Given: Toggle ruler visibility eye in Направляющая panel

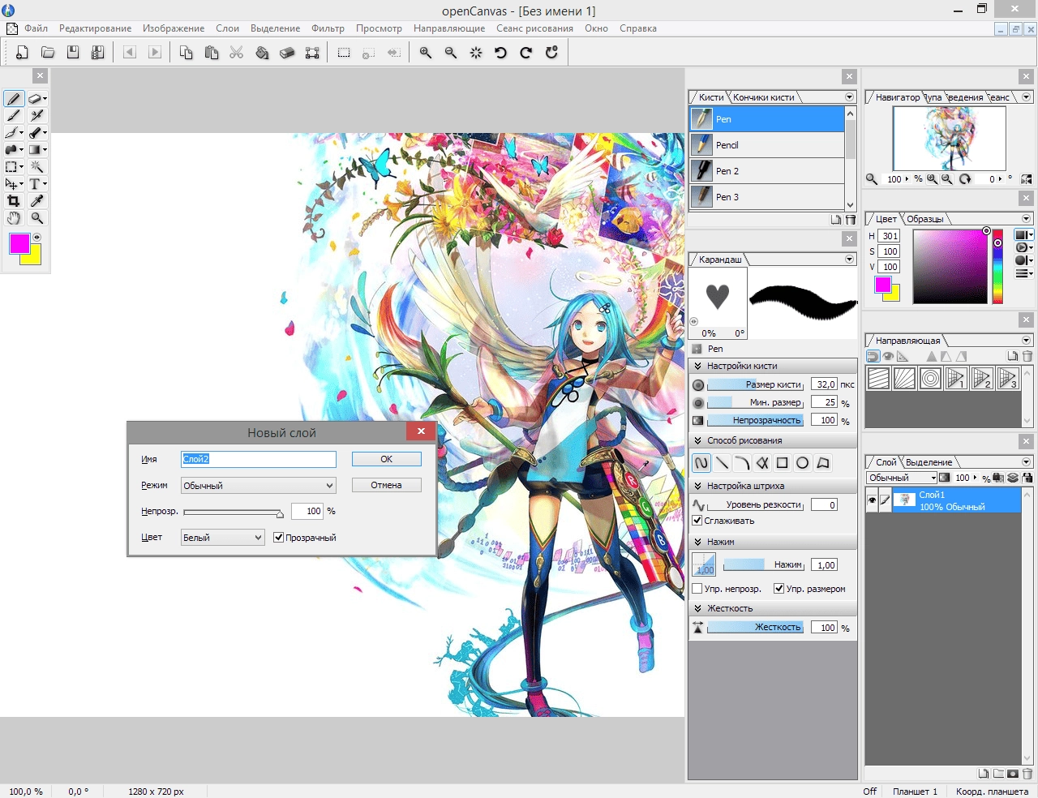Looking at the screenshot, I should point(888,356).
